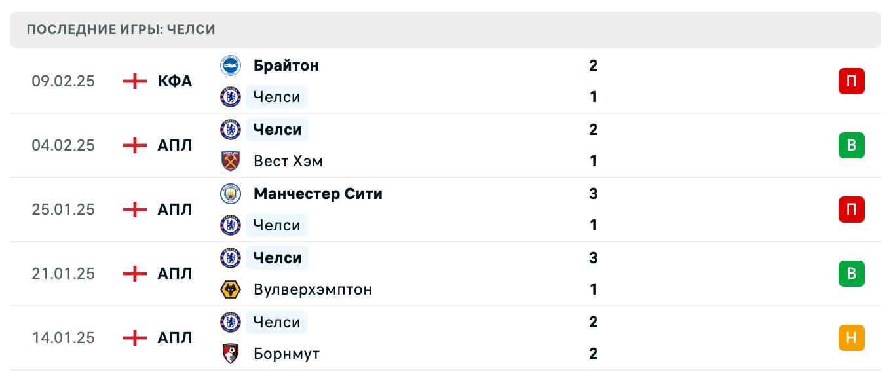This screenshot has height=385, width=891.
Task: Click the West Ham club crest
Action: [231, 161]
